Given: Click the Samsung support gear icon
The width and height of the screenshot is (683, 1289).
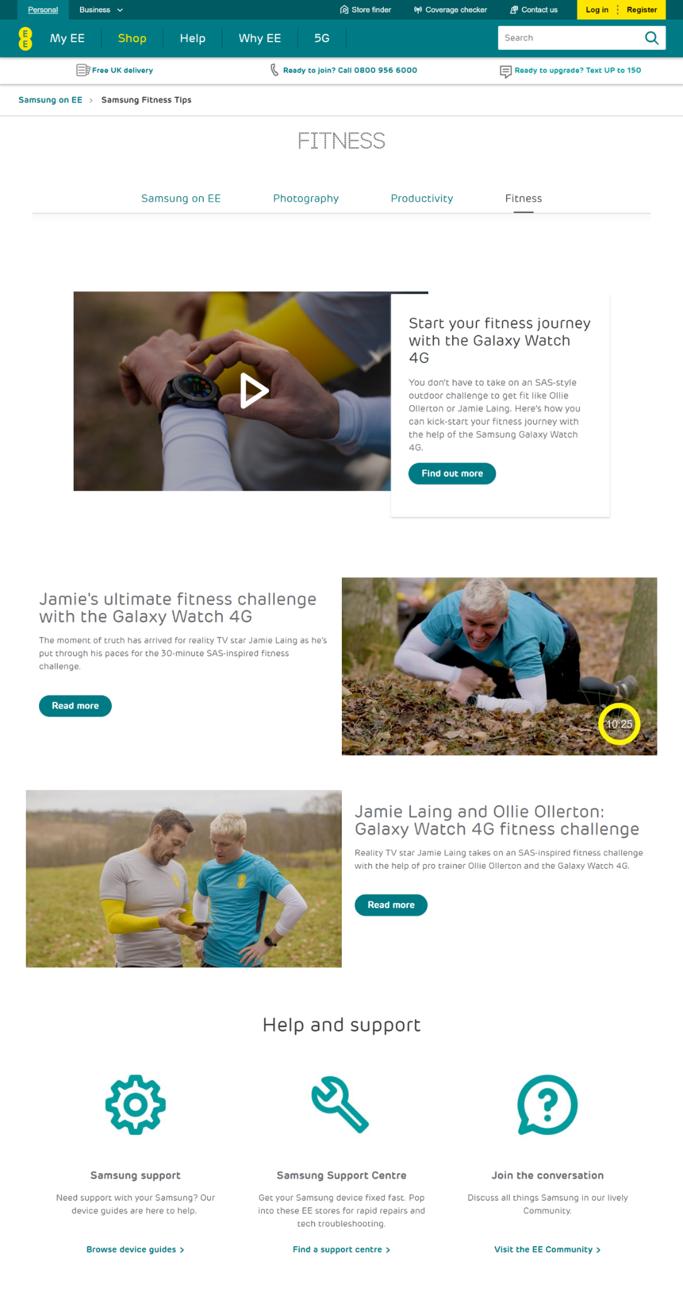Looking at the screenshot, I should point(135,1105).
